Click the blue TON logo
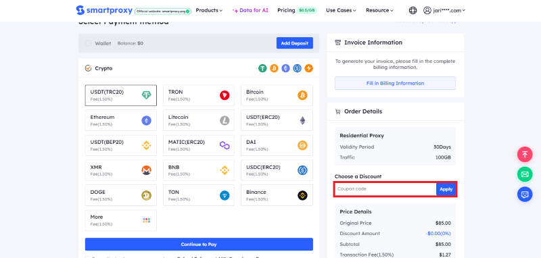 tap(225, 196)
